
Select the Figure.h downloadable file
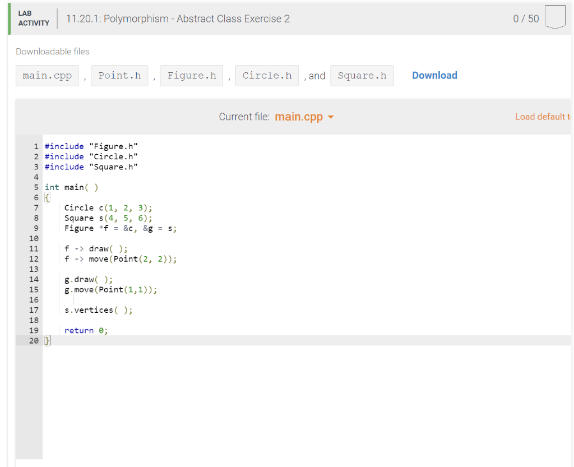[x=191, y=75]
